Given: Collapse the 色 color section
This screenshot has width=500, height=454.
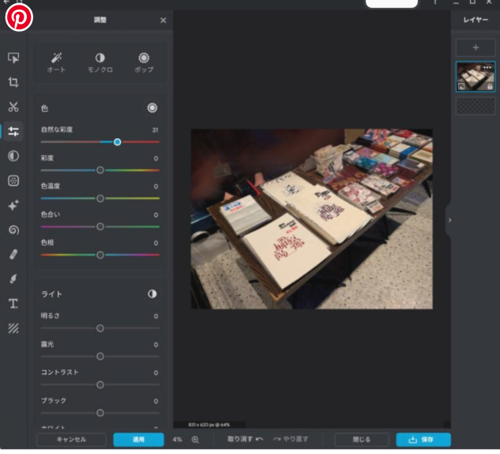Looking at the screenshot, I should point(152,108).
